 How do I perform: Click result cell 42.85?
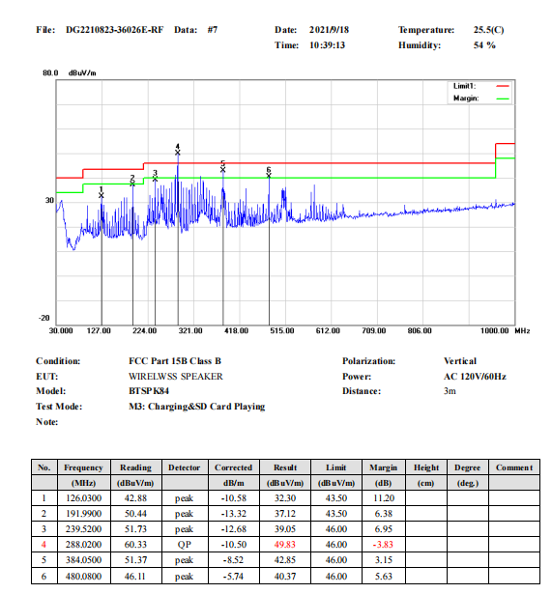pos(285,560)
